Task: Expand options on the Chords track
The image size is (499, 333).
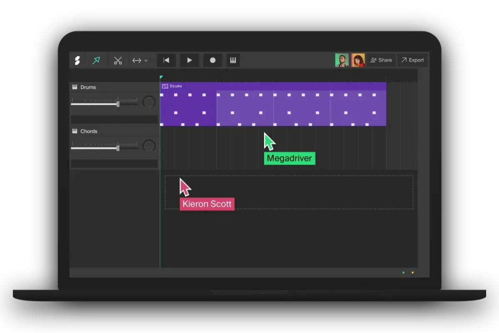Action: coord(114,163)
